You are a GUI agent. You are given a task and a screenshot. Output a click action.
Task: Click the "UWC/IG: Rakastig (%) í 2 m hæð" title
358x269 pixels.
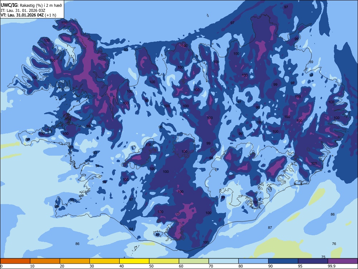(31, 5)
